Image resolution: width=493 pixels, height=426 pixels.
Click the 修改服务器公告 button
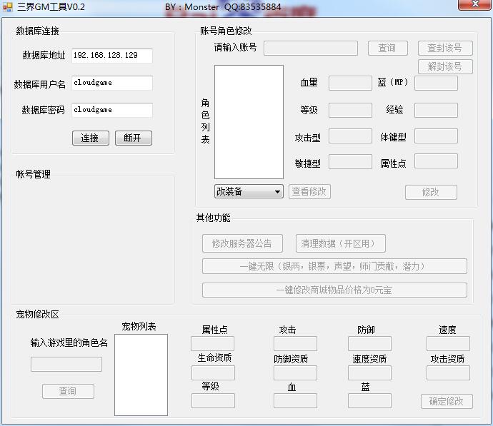point(242,243)
